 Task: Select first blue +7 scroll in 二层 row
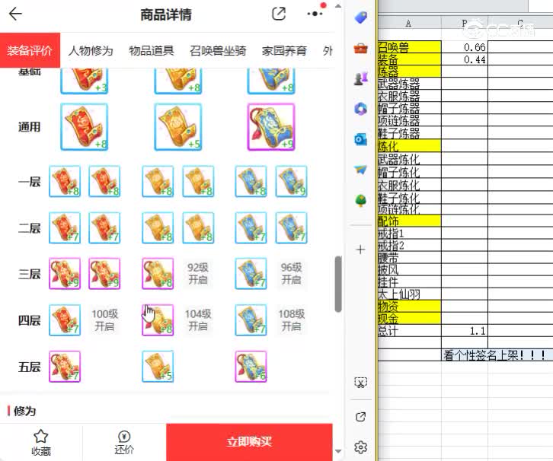pyautogui.click(x=251, y=228)
